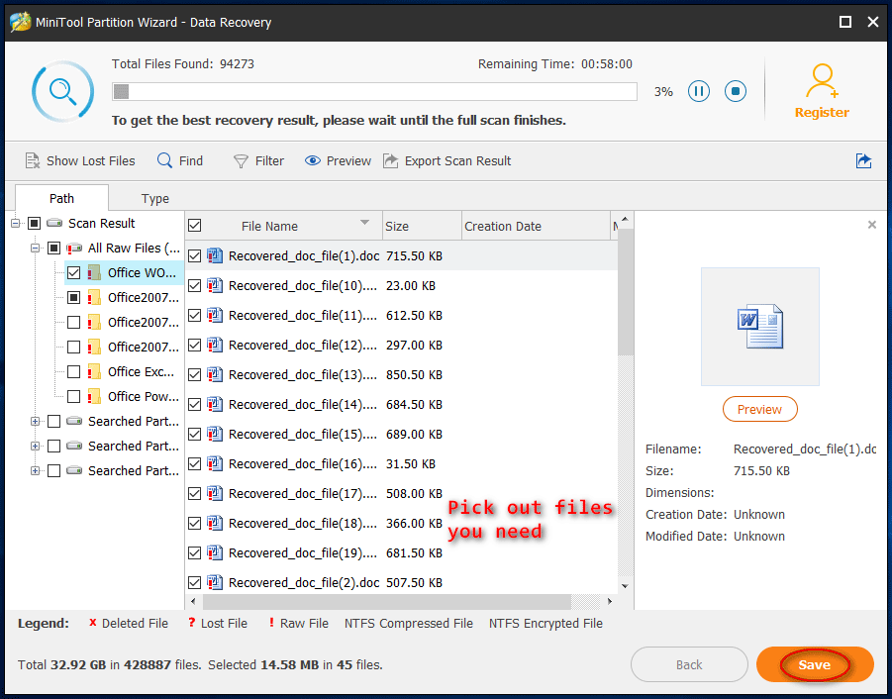This screenshot has width=892, height=699.
Task: Toggle the select-all checkbox in File Name header
Action: coord(195,226)
